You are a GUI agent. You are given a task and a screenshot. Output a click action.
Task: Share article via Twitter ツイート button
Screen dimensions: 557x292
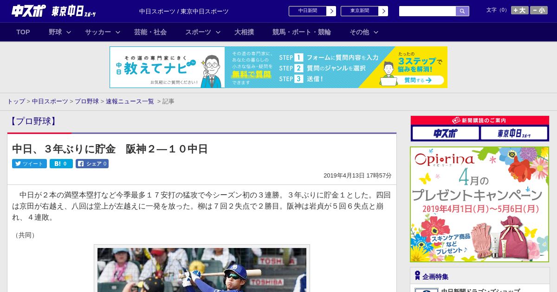[x=29, y=164]
